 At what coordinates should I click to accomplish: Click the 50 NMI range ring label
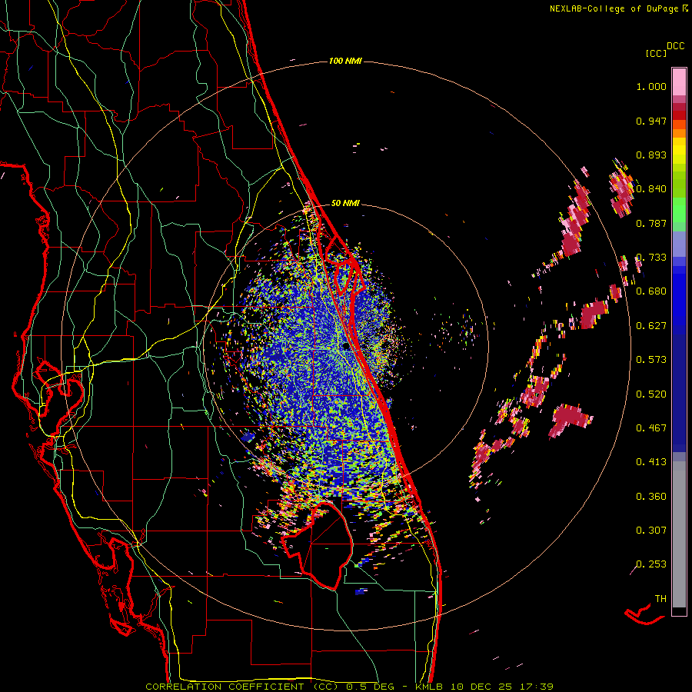pos(345,203)
